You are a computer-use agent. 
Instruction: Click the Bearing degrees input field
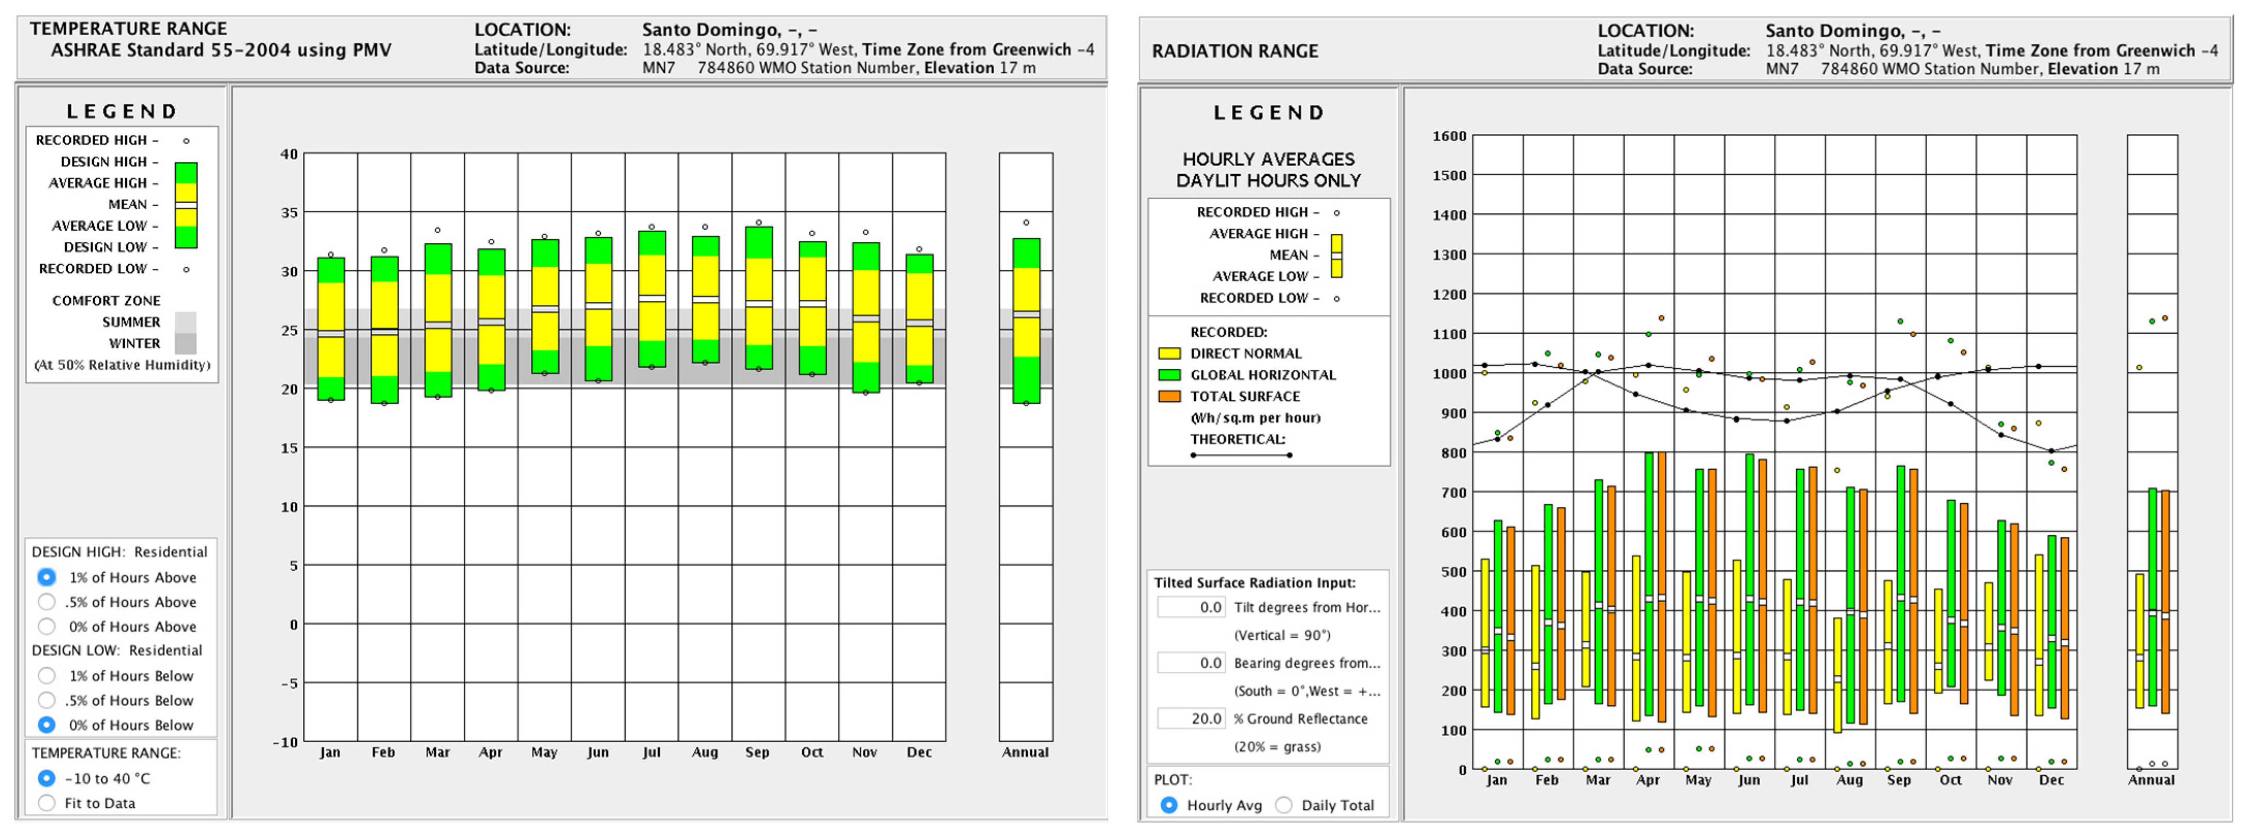[1191, 663]
